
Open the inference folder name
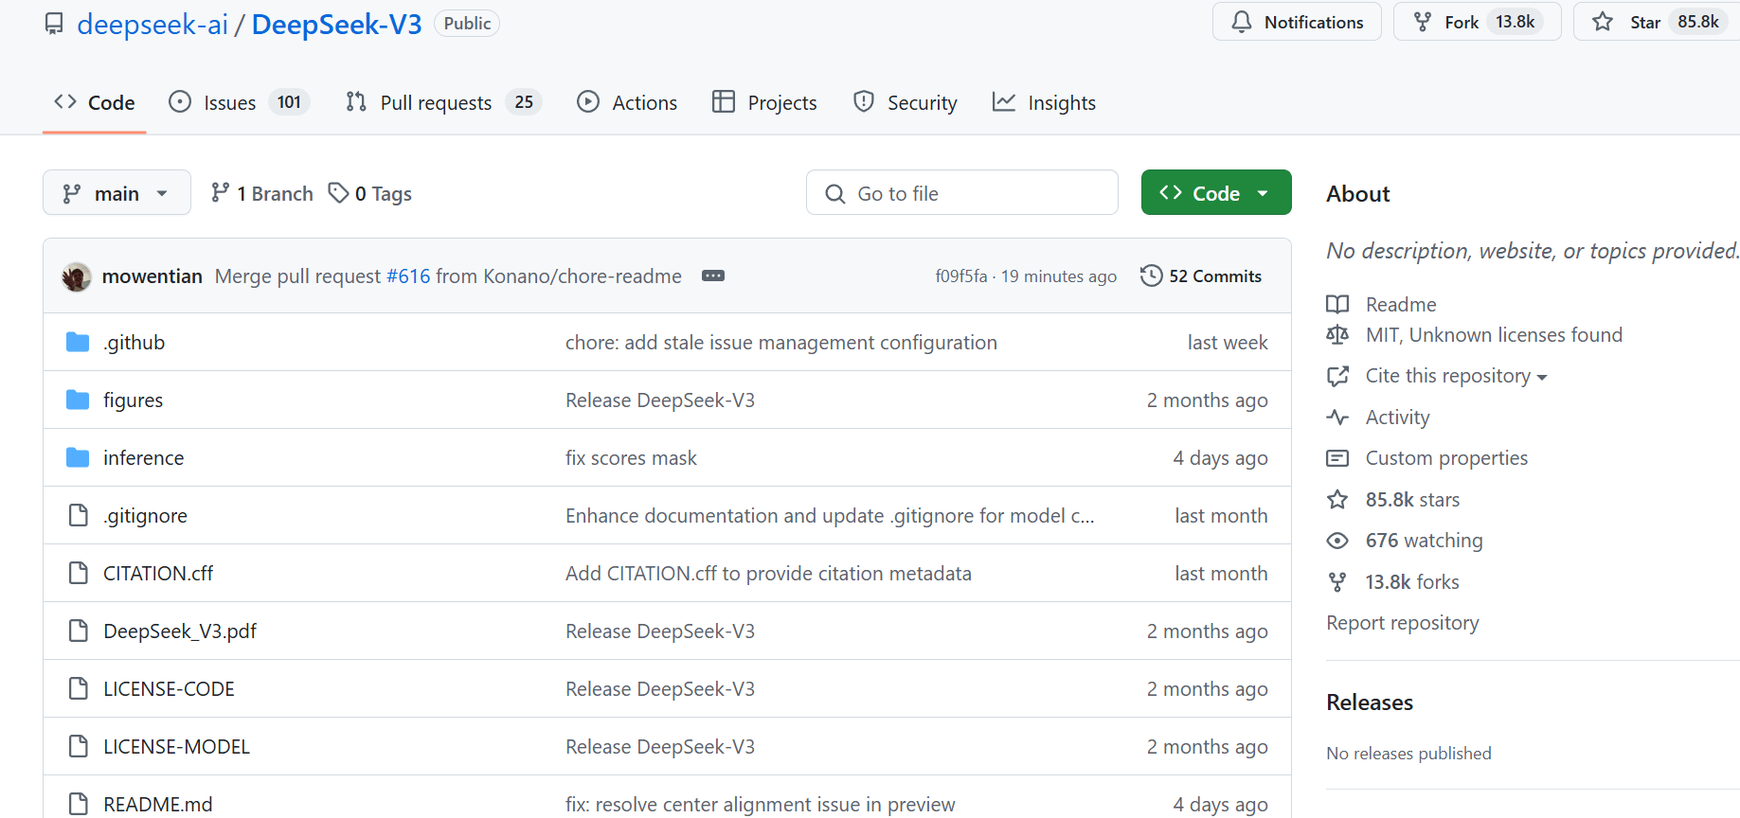coord(144,457)
